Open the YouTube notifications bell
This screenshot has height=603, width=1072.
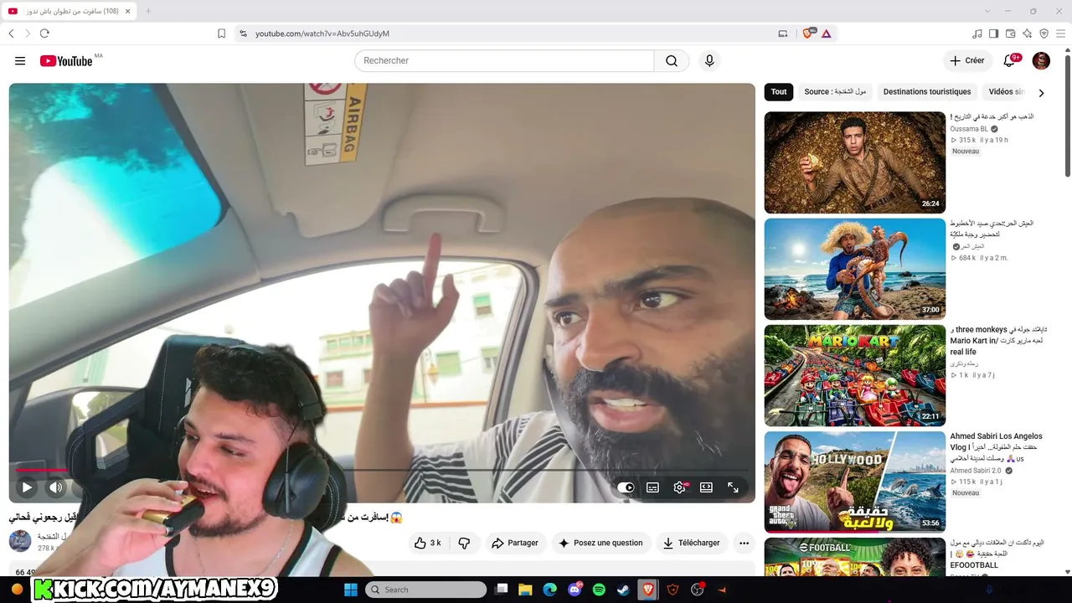(x=1010, y=61)
